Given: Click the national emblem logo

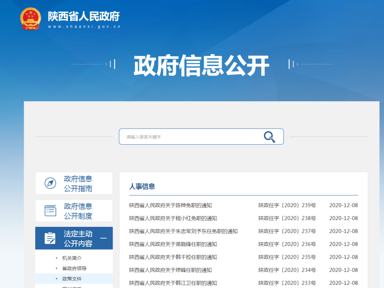Looking at the screenshot, I should [31, 18].
